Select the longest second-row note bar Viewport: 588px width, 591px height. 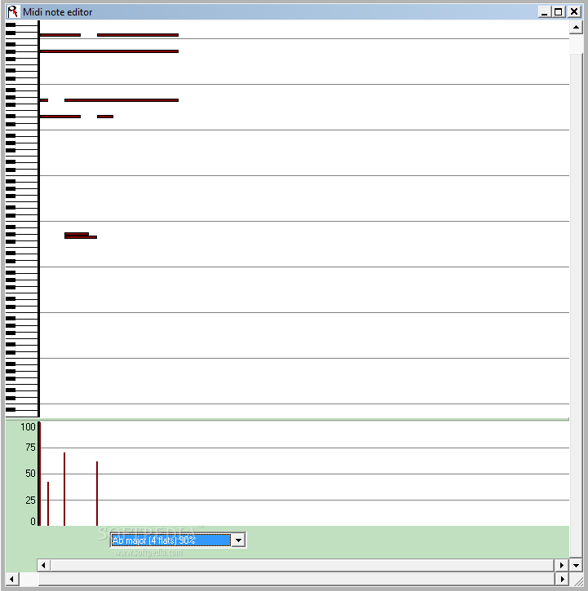(109, 51)
